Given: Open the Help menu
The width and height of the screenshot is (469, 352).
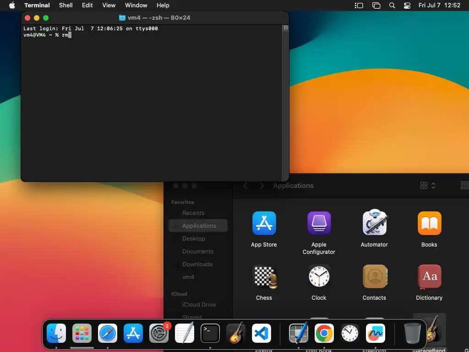Looking at the screenshot, I should 163,5.
